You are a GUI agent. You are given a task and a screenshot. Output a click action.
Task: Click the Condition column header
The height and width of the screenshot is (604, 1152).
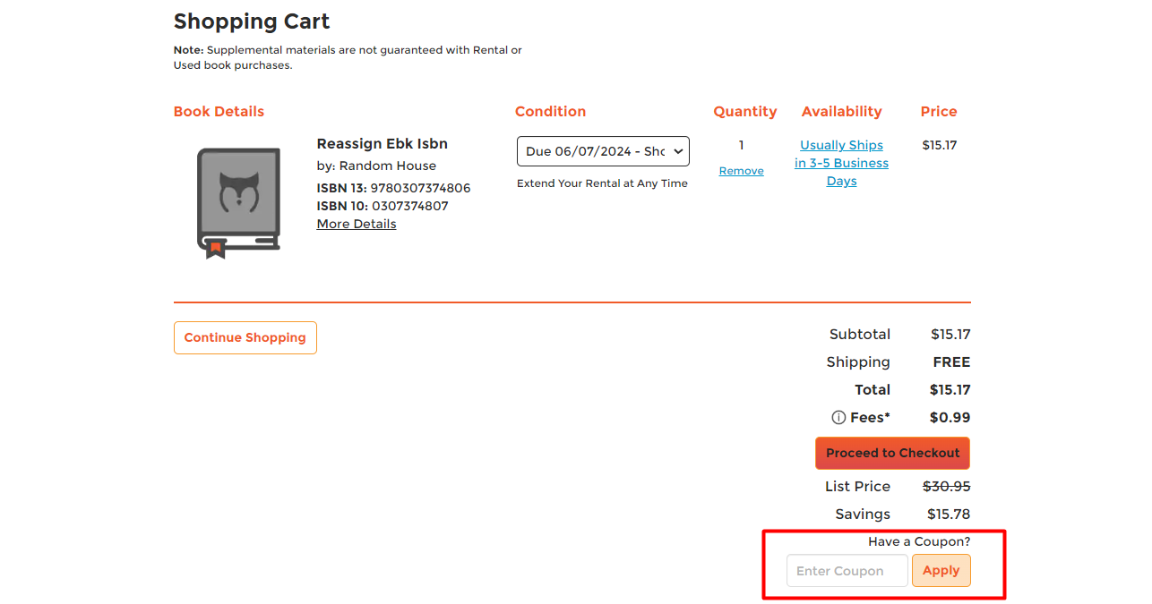click(x=550, y=112)
